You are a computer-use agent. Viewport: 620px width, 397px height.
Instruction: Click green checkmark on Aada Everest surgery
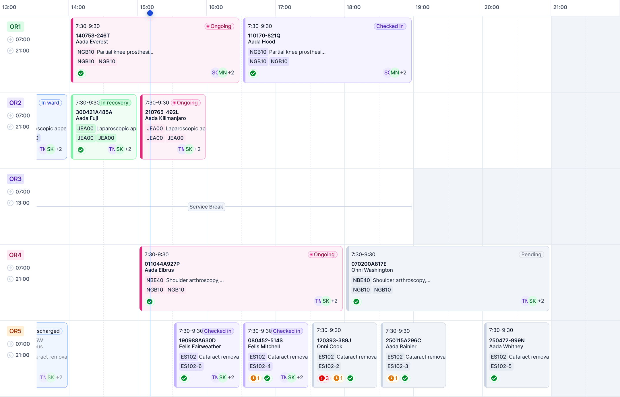click(x=81, y=73)
